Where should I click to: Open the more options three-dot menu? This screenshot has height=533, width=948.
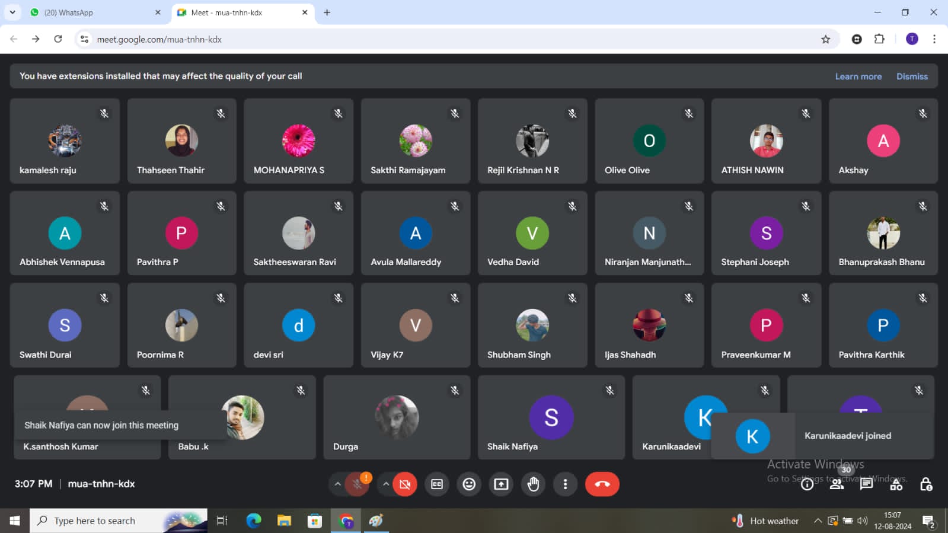pos(565,484)
